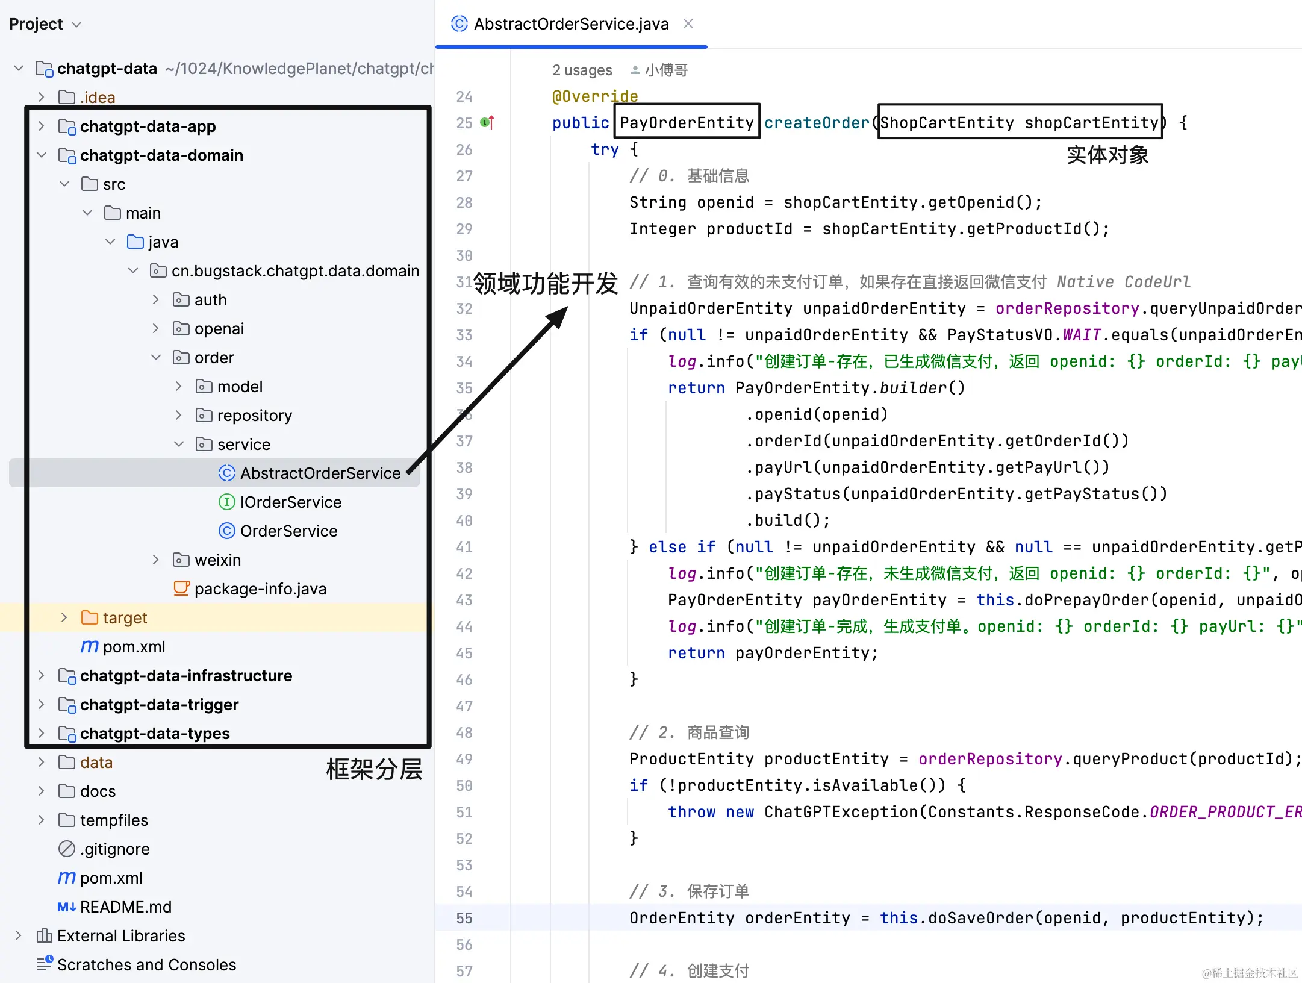Viewport: 1302px width, 983px height.
Task: Expand the openai package
Action: click(156, 328)
